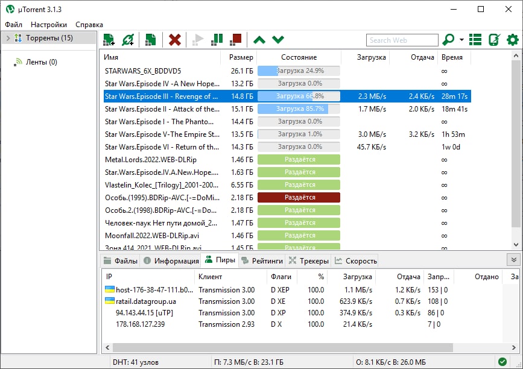The height and width of the screenshot is (369, 523).
Task: Click the Add Torrent toolbar icon
Action: (109, 40)
